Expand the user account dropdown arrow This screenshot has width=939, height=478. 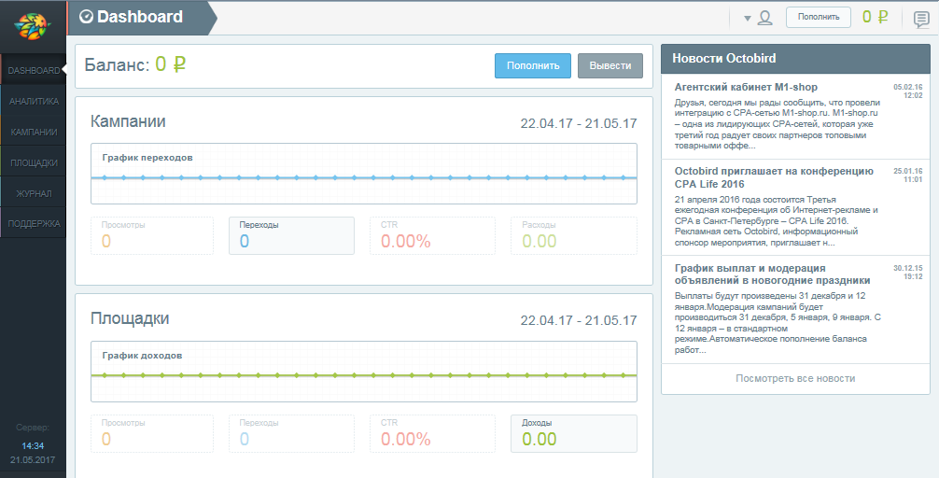coord(748,19)
